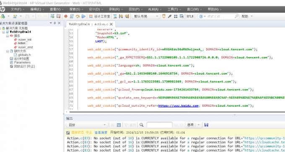Click the output panel options view icon
Viewport: 285px width, 152px height.
click(119, 125)
